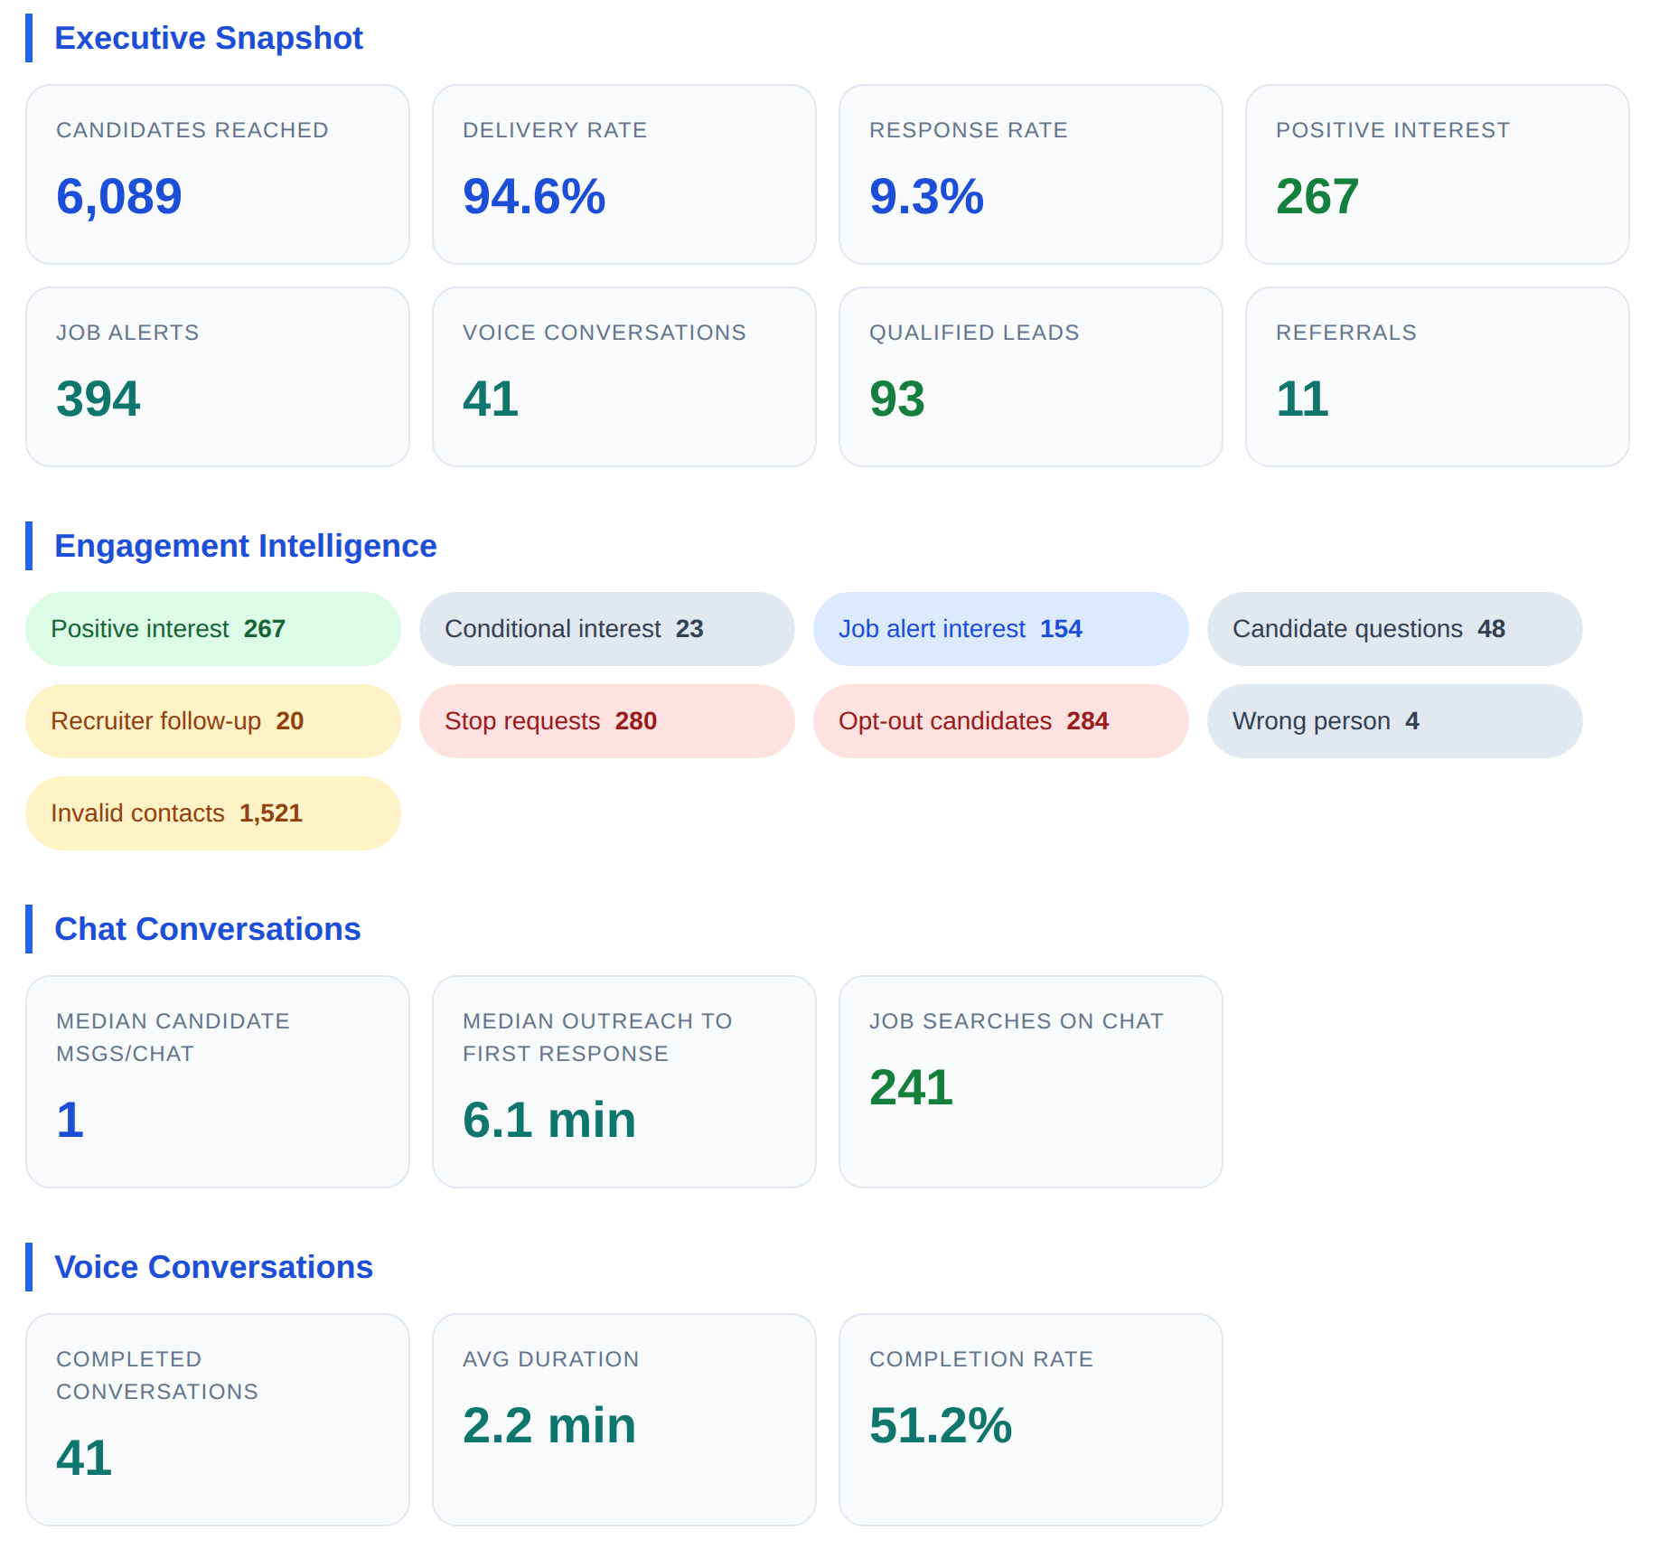
Task: Click the Response Rate 9.3% value
Action: coord(926,196)
